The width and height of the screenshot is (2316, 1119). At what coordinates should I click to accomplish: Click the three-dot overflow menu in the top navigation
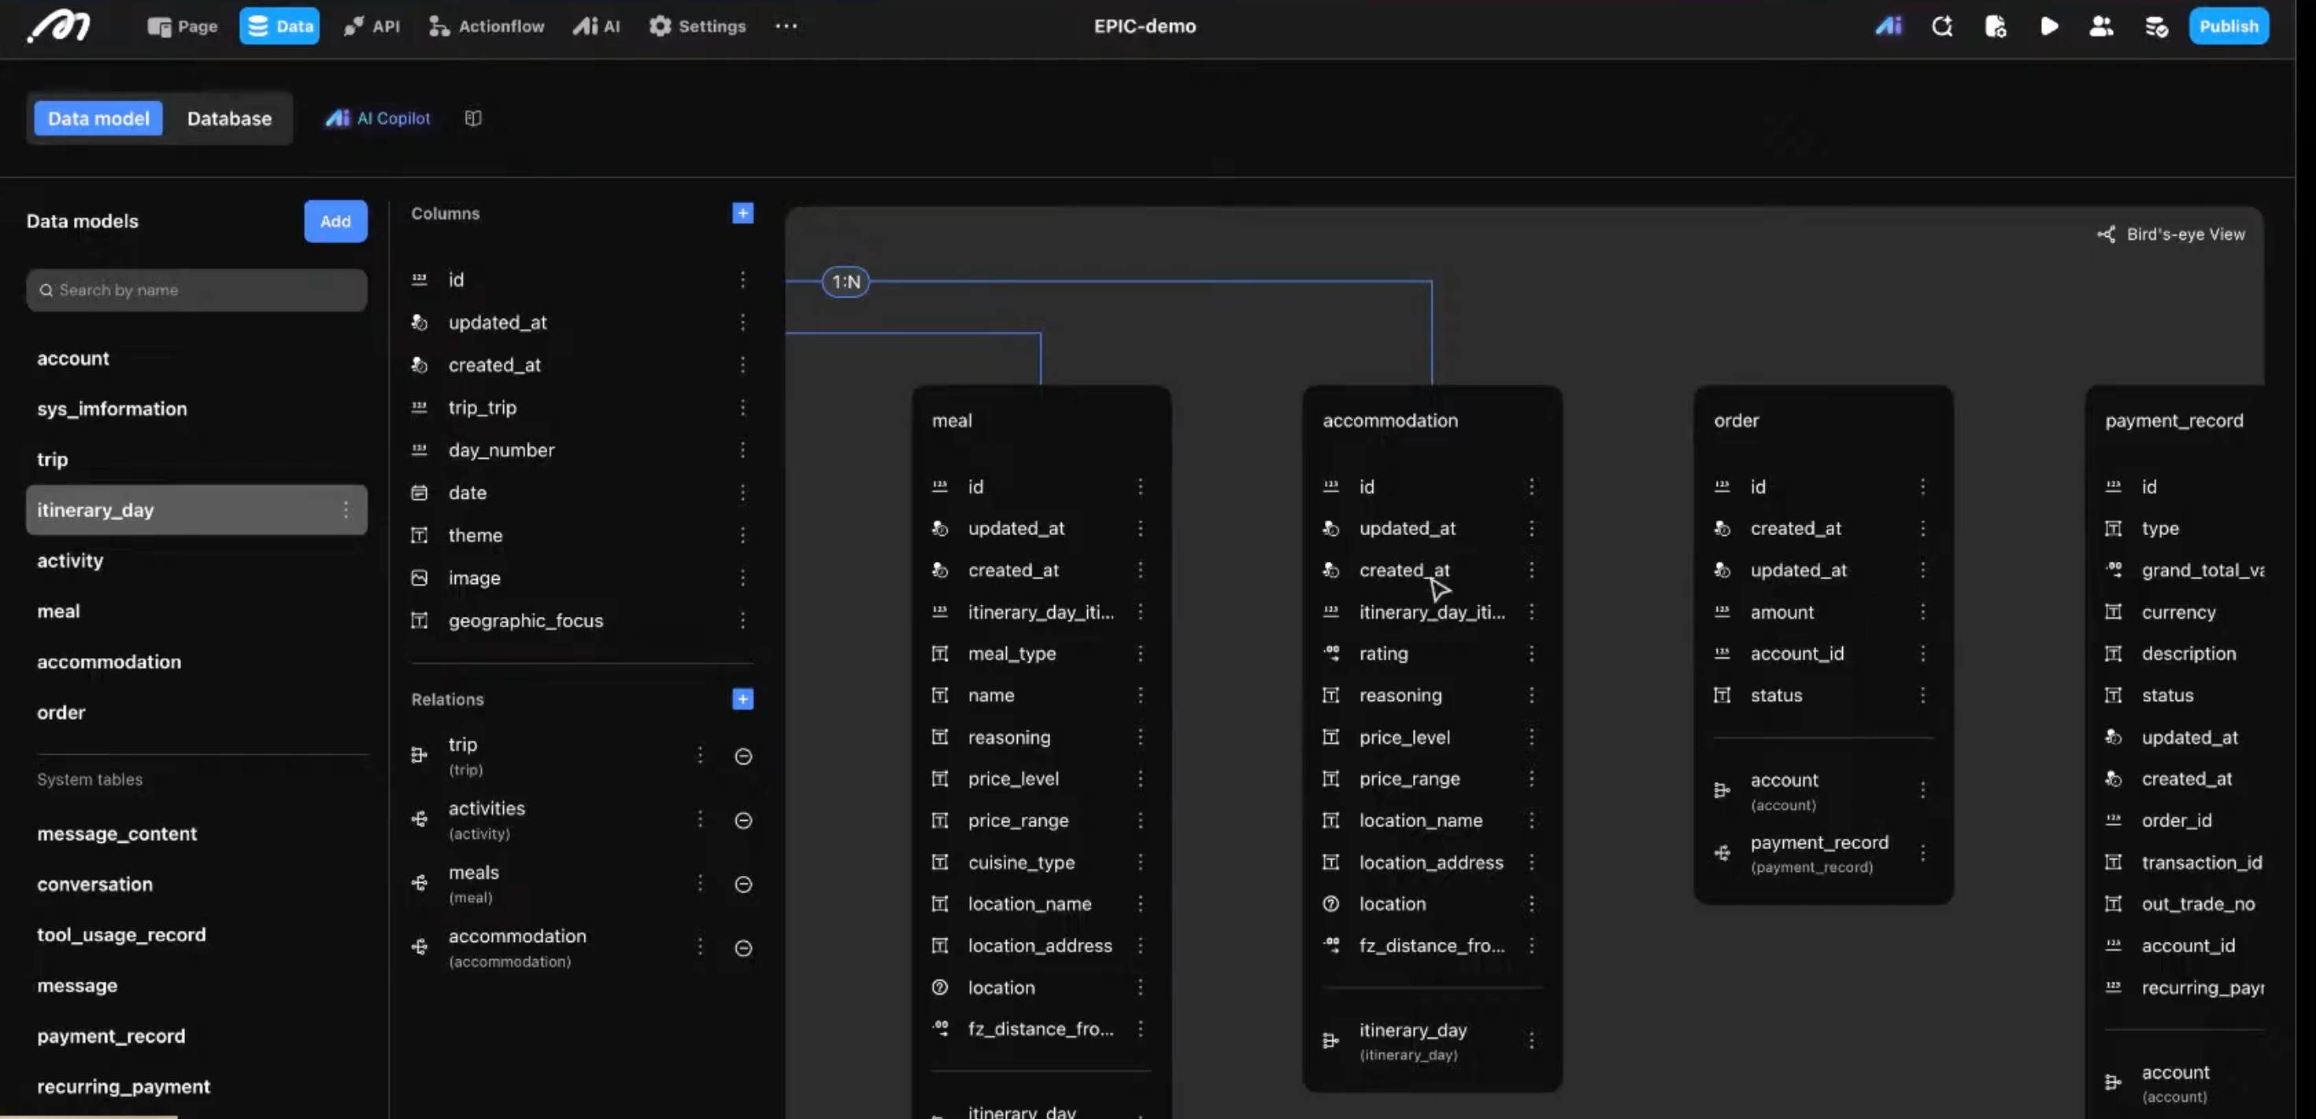click(x=786, y=26)
